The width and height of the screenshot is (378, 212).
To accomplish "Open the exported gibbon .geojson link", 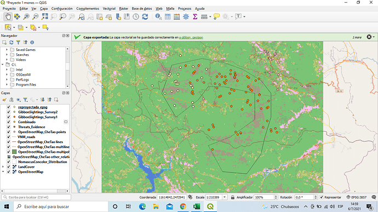I will pyautogui.click(x=191, y=37).
